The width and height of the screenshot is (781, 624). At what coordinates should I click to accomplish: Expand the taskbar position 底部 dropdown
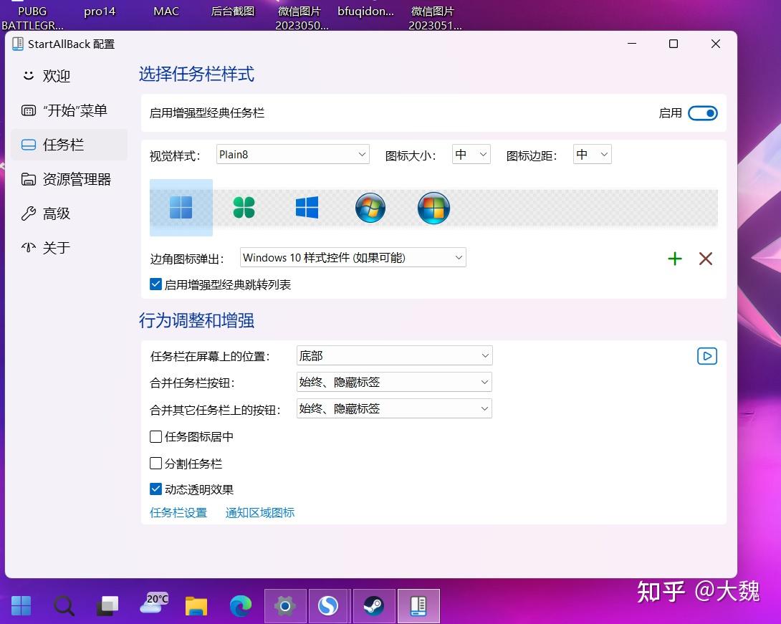pyautogui.click(x=393, y=355)
